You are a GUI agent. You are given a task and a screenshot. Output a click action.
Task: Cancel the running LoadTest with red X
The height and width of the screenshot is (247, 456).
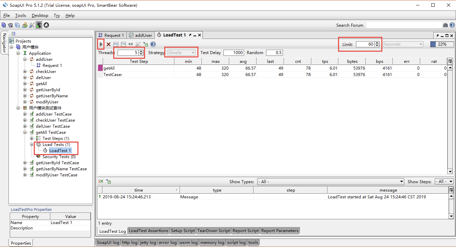(109, 44)
